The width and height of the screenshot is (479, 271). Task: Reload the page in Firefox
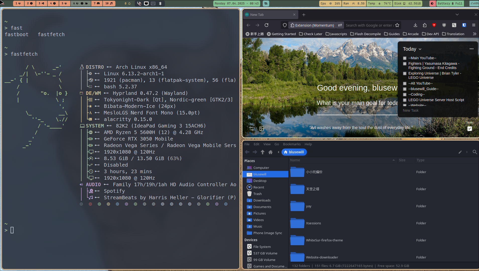pyautogui.click(x=266, y=25)
